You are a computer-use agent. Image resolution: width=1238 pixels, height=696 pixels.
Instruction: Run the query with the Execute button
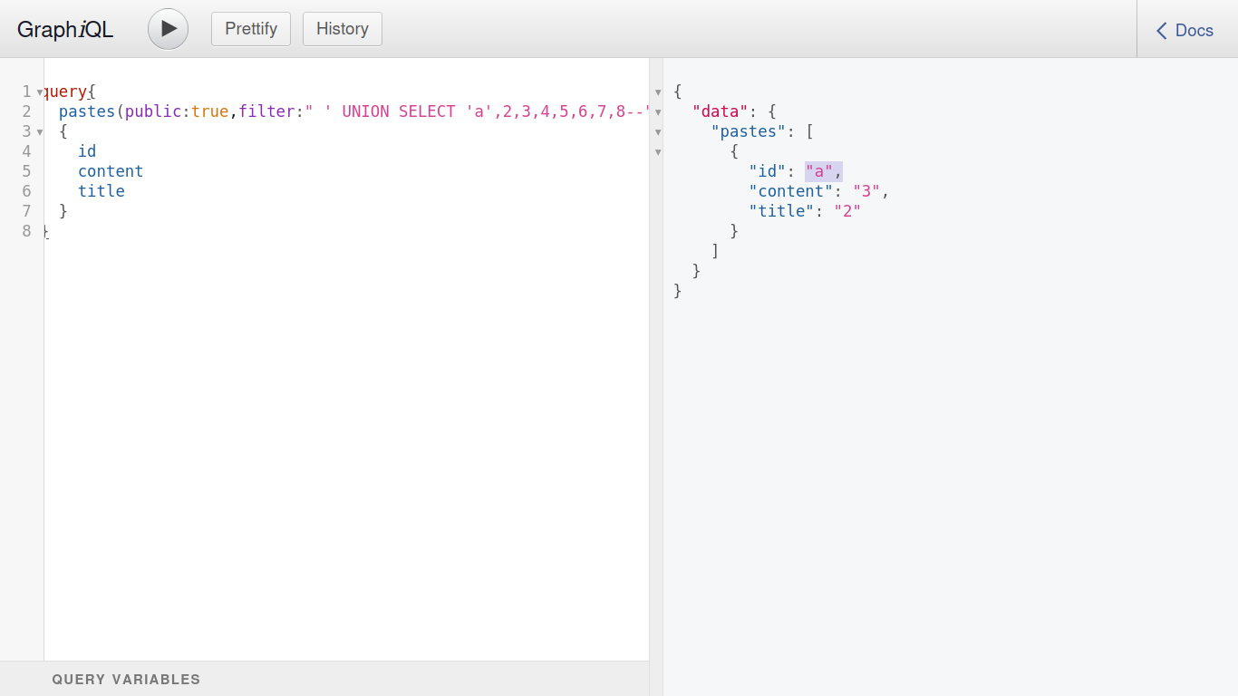pyautogui.click(x=168, y=29)
